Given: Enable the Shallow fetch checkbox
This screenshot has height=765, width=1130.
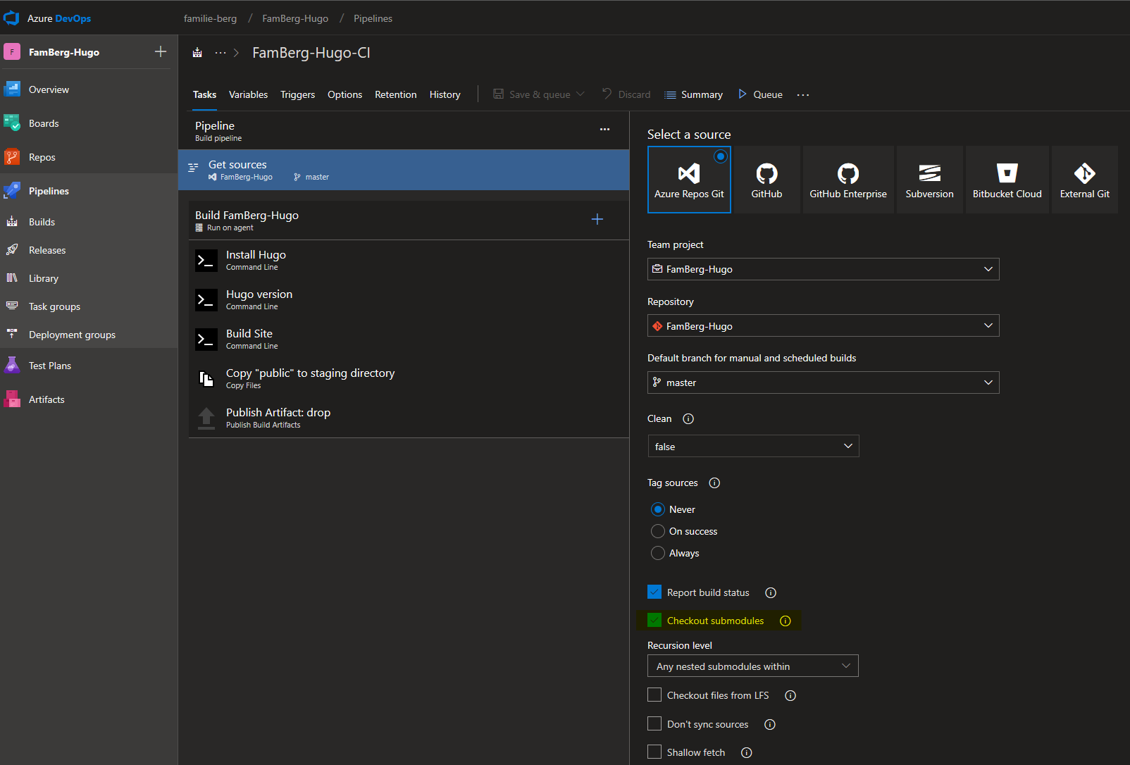Looking at the screenshot, I should pos(654,752).
